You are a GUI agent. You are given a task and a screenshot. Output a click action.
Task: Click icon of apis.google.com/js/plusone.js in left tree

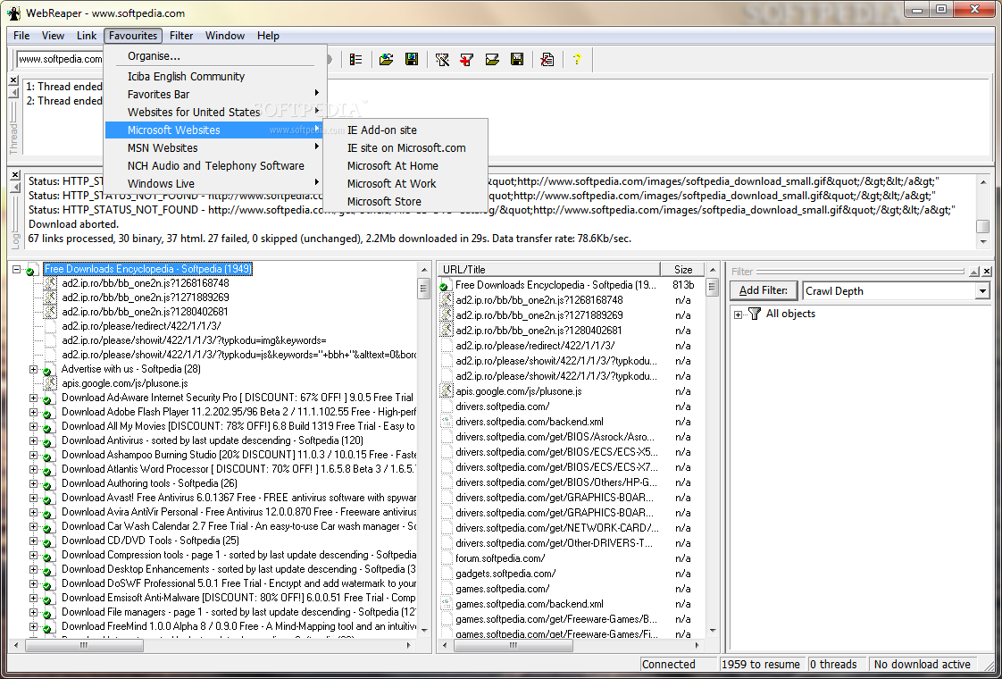pyautogui.click(x=50, y=383)
